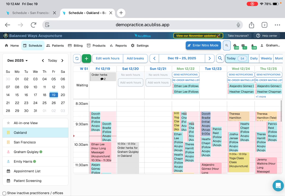Tap the browser share icon
The width and height of the screenshot is (285, 196).
[x=251, y=25]
